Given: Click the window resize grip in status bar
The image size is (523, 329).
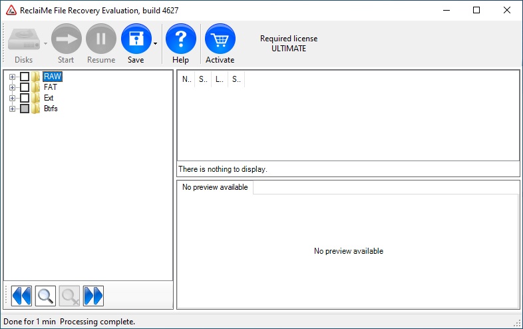Looking at the screenshot, I should click(x=517, y=322).
